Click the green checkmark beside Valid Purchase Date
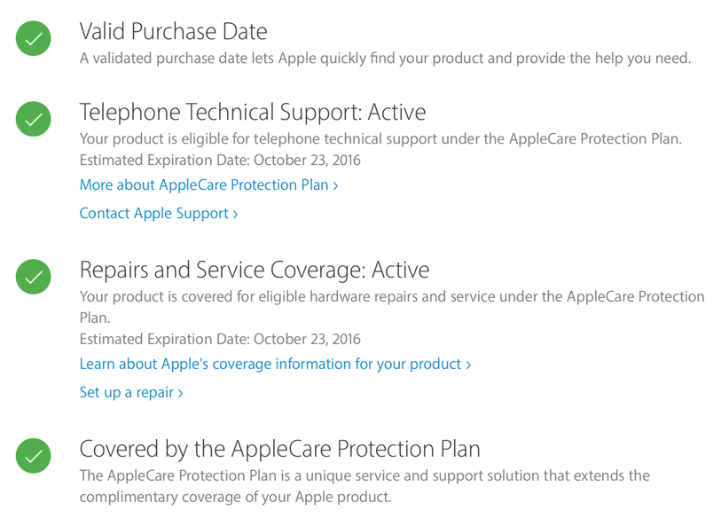 pyautogui.click(x=34, y=39)
